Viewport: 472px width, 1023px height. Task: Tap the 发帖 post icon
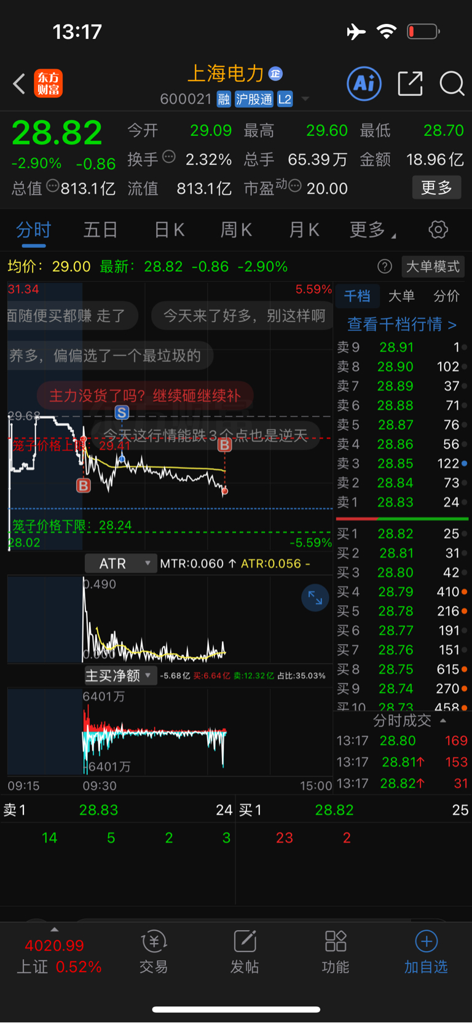(245, 951)
